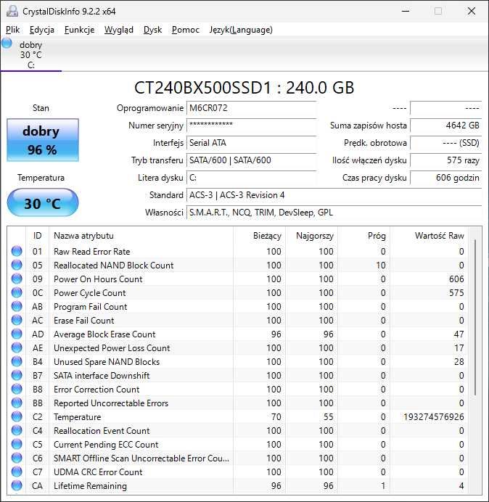Click the status icon for Temperature attribute row

[x=17, y=416]
